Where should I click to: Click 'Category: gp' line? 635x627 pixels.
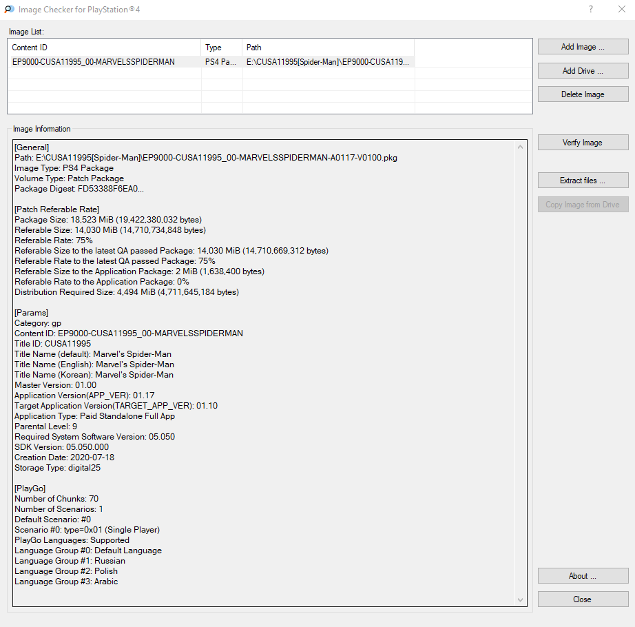click(x=38, y=323)
